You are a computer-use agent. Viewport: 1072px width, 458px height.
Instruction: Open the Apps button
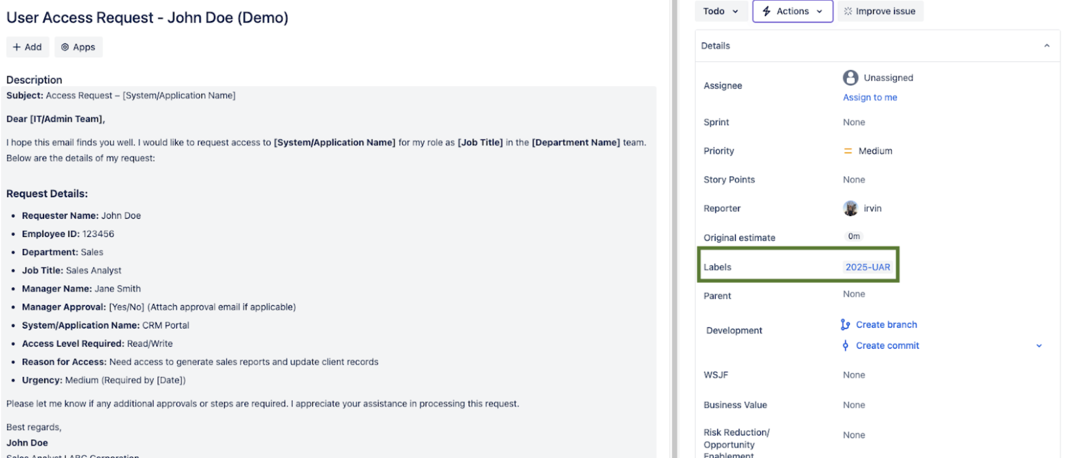pyautogui.click(x=78, y=47)
